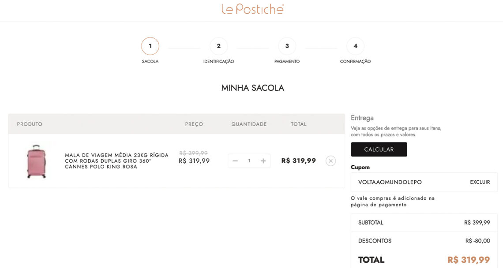Click Excluir to remove the coupon
Image resolution: width=503 pixels, height=268 pixels.
(480, 182)
